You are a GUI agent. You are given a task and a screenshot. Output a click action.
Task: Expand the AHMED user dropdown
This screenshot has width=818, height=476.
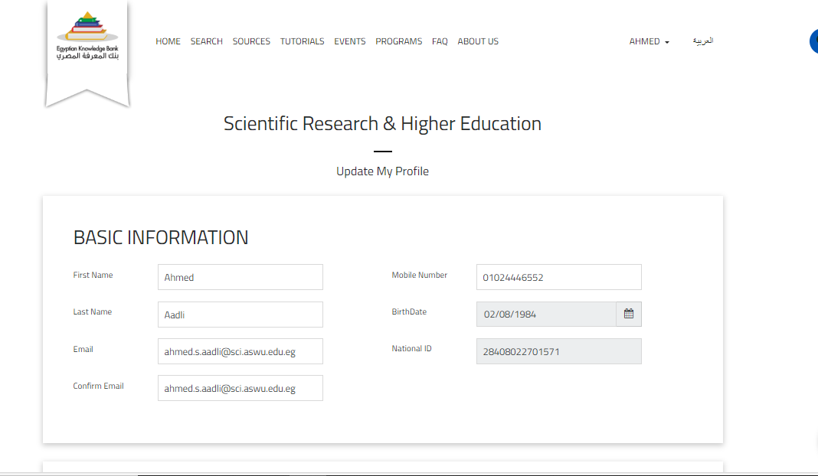pyautogui.click(x=649, y=41)
